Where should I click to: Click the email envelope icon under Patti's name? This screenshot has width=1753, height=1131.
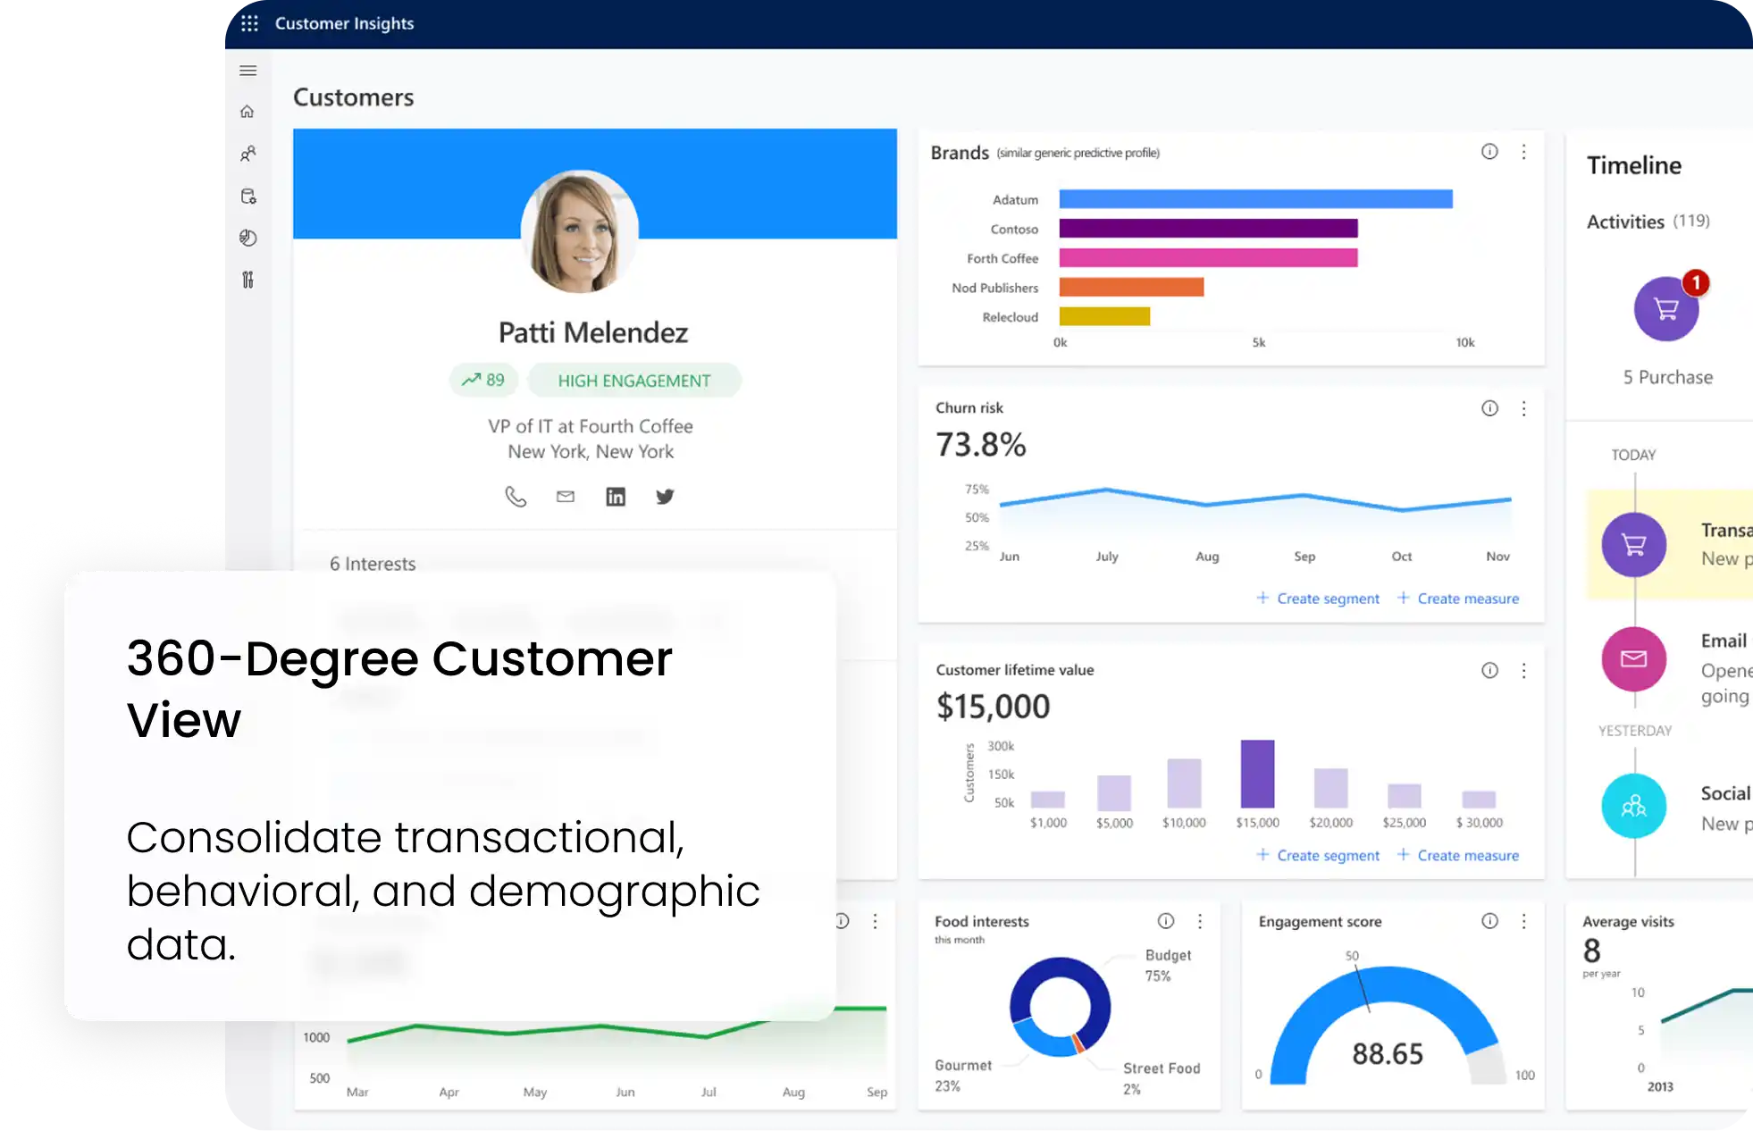[x=565, y=496]
